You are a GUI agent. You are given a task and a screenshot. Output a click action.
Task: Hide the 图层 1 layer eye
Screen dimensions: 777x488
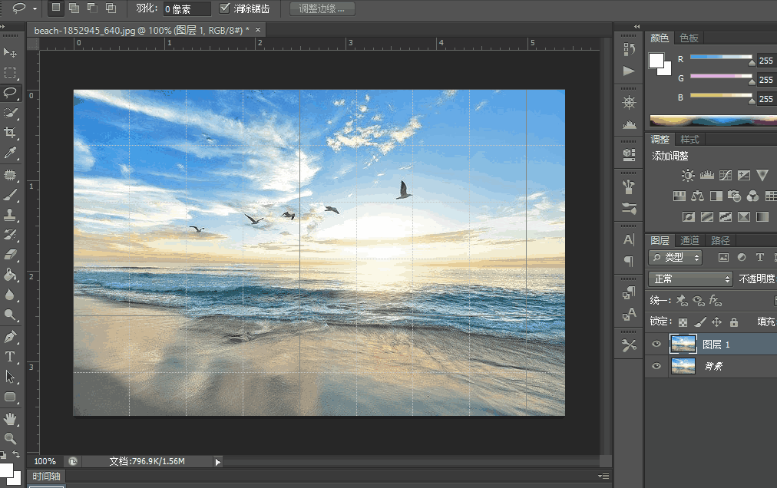click(656, 344)
